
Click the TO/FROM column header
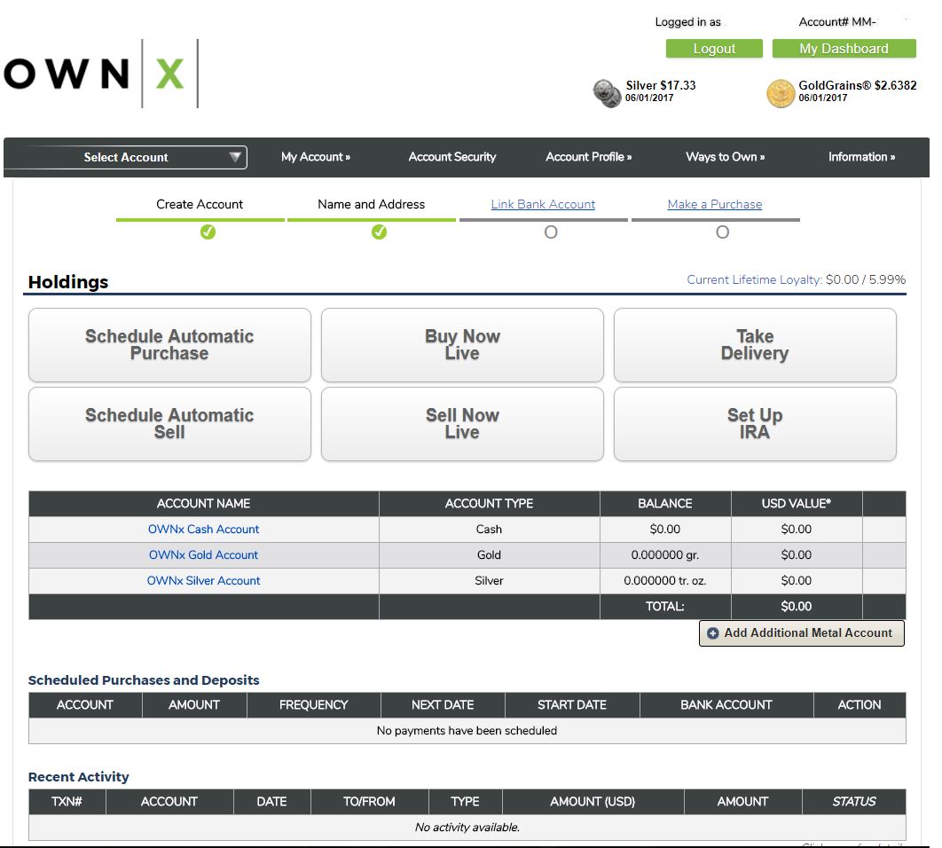[369, 802]
